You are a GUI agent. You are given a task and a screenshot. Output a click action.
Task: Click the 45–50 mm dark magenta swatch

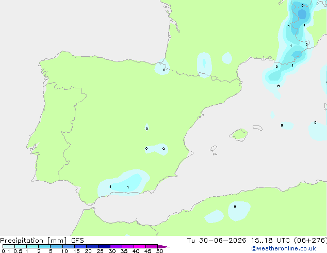click(x=152, y=246)
